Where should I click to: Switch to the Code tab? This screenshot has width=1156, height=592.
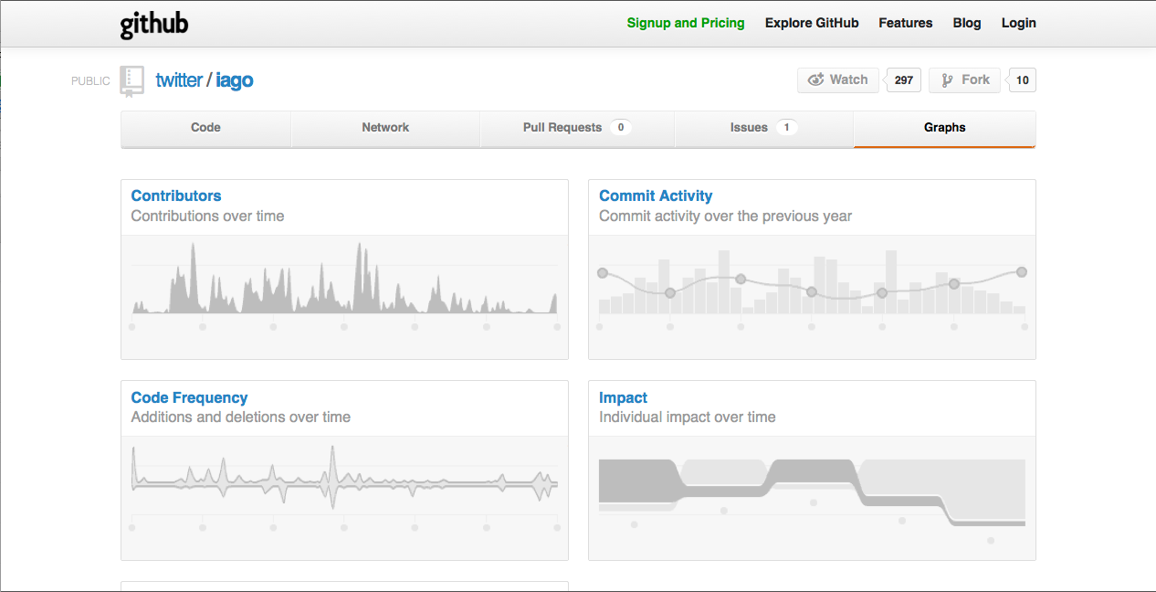tap(205, 128)
